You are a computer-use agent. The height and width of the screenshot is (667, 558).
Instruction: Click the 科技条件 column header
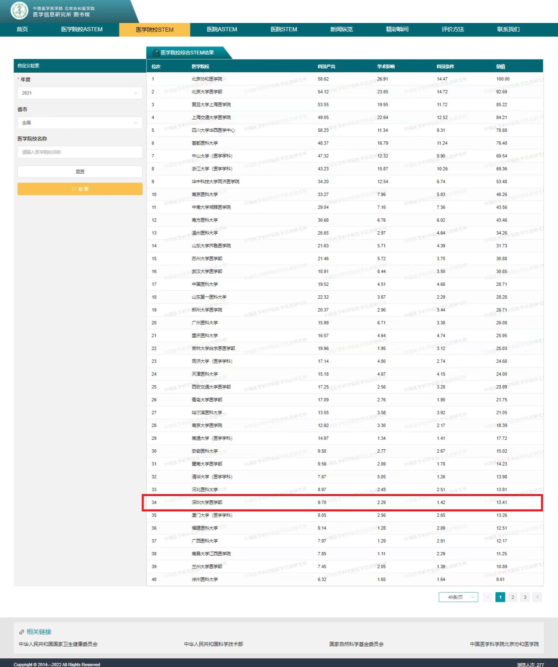point(446,67)
